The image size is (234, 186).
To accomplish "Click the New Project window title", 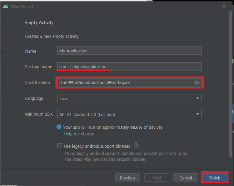I will [22, 7].
